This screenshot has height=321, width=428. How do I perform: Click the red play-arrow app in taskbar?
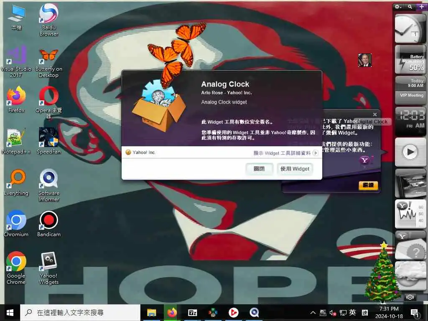[x=233, y=313]
